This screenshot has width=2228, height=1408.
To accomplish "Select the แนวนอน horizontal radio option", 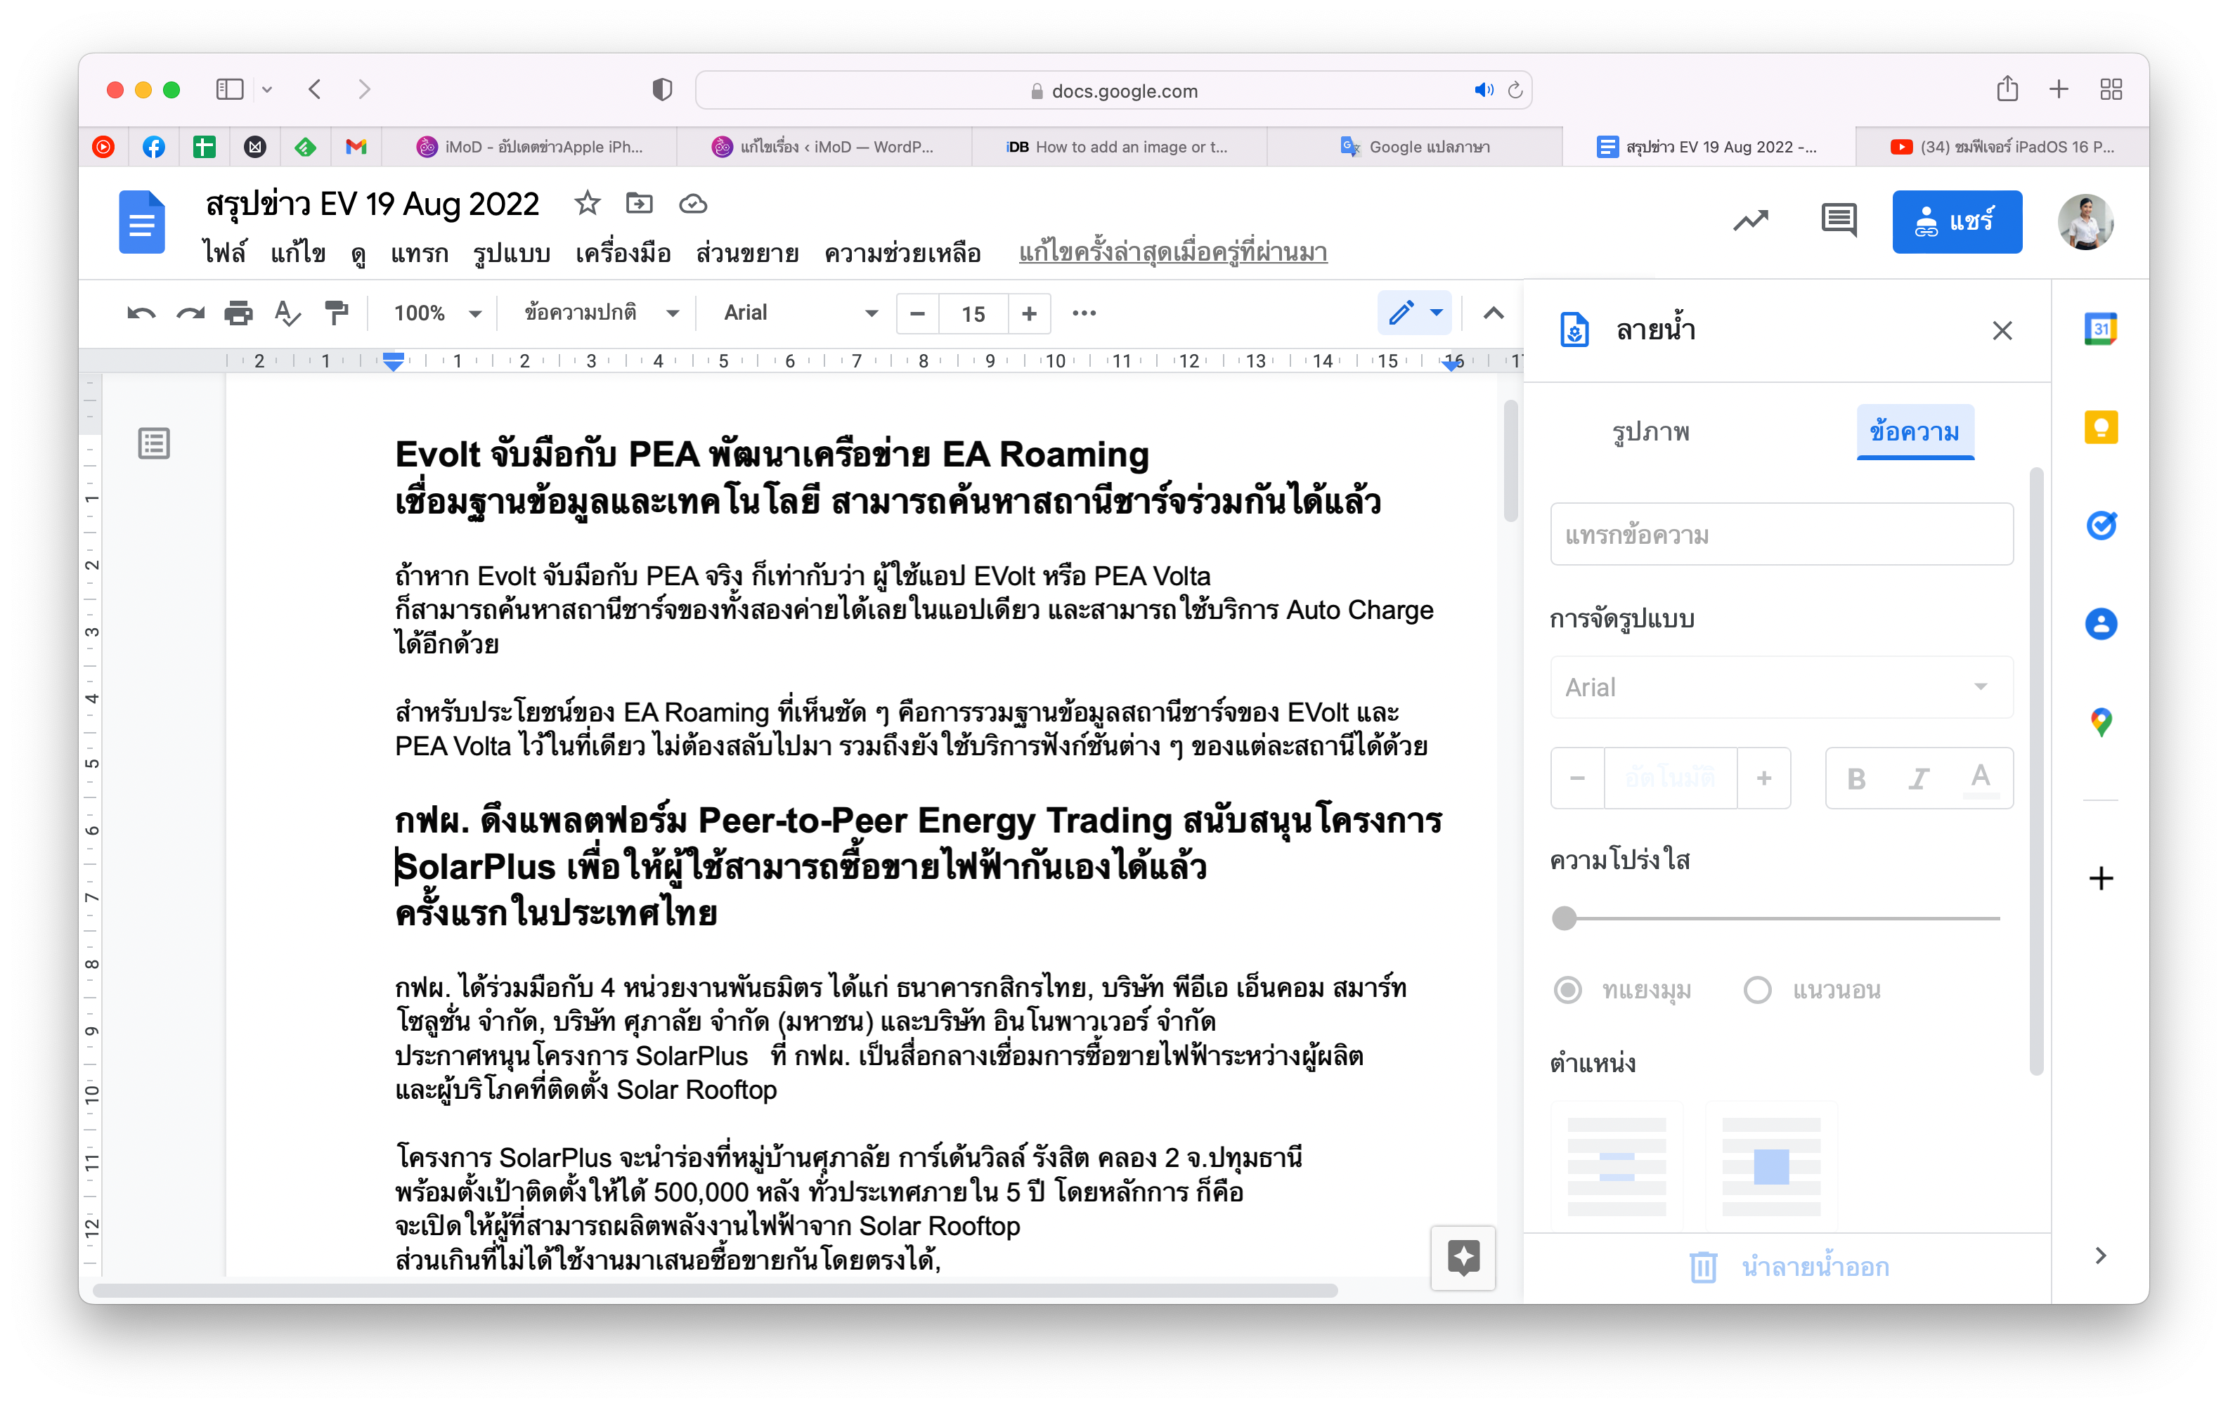I will click(1757, 990).
